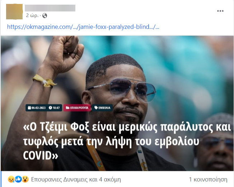Select the ΕΜΒΟΛΙΑ tag label
This screenshot has height=187, width=234.
[x=102, y=108]
